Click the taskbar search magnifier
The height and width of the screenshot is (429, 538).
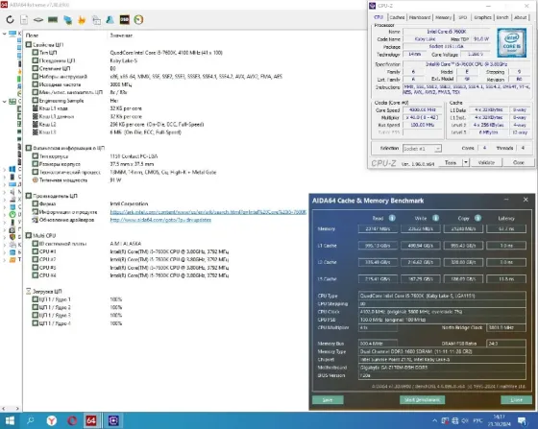click(30, 420)
